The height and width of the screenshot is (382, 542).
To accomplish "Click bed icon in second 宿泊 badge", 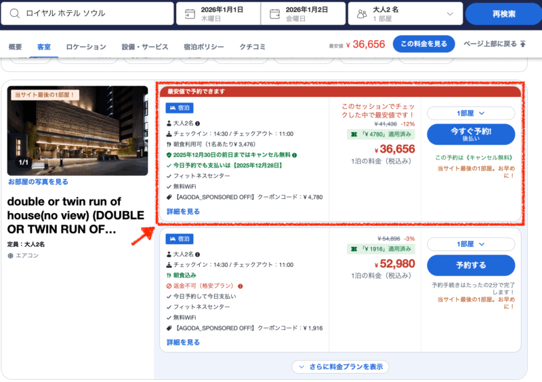I will click(173, 239).
